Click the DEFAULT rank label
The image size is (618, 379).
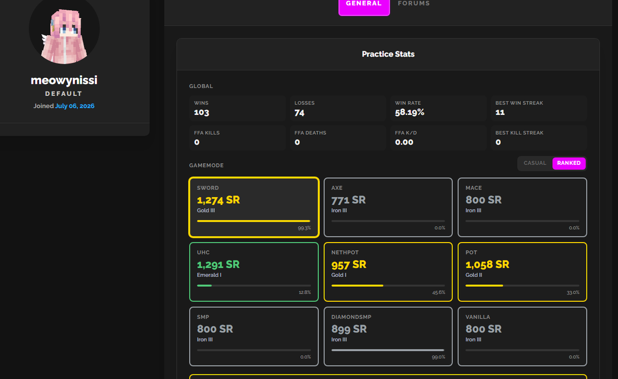pyautogui.click(x=64, y=94)
